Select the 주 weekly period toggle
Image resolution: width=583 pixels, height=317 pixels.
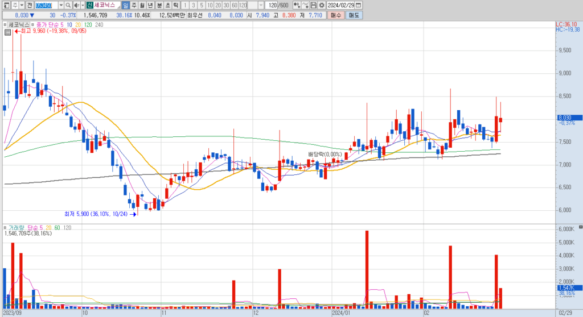134,5
